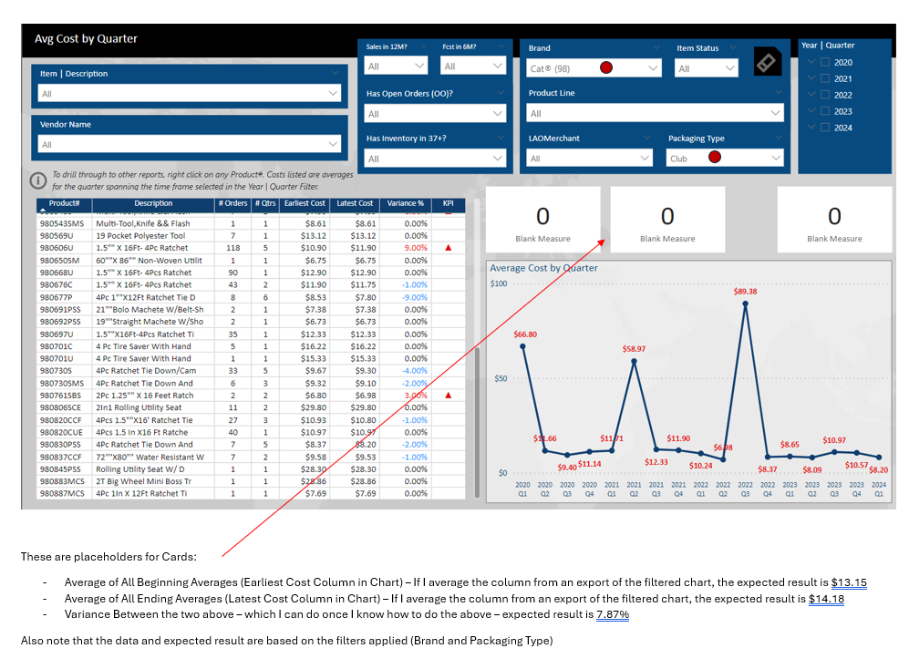Open the Packaging Type dropdown showing Club

[x=725, y=159]
